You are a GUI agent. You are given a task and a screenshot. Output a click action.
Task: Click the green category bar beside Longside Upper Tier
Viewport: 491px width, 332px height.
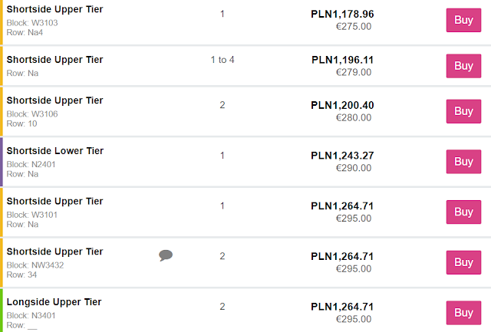click(2, 311)
